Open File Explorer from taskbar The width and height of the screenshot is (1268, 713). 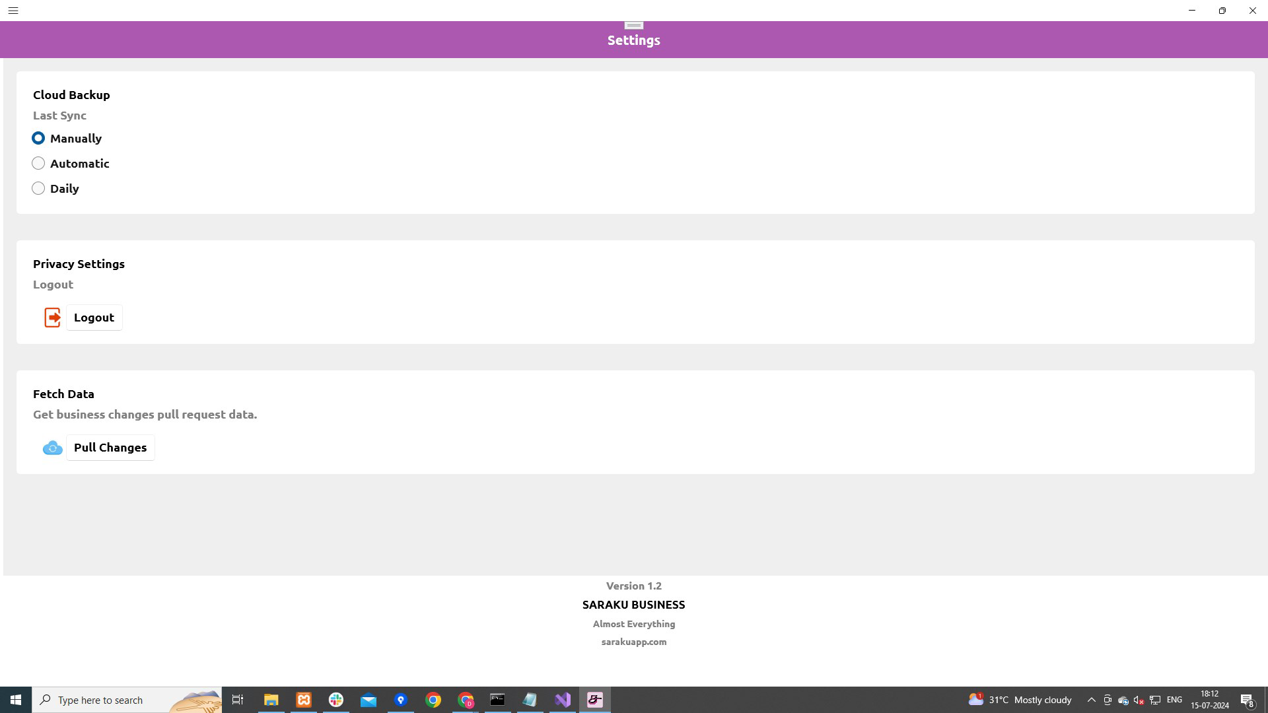click(x=271, y=700)
